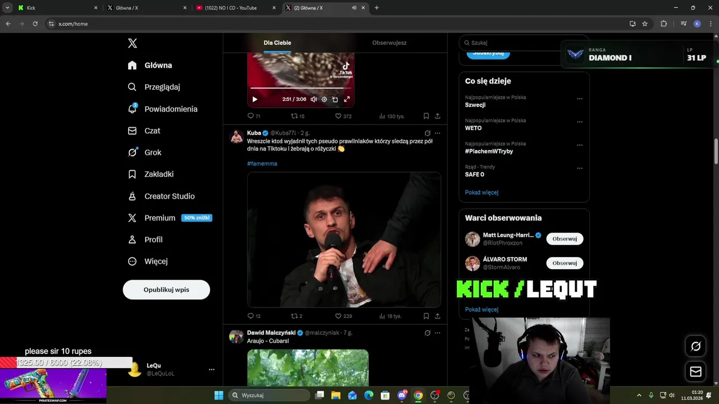Open Premium subscription page
719x404 pixels.
(x=170, y=218)
